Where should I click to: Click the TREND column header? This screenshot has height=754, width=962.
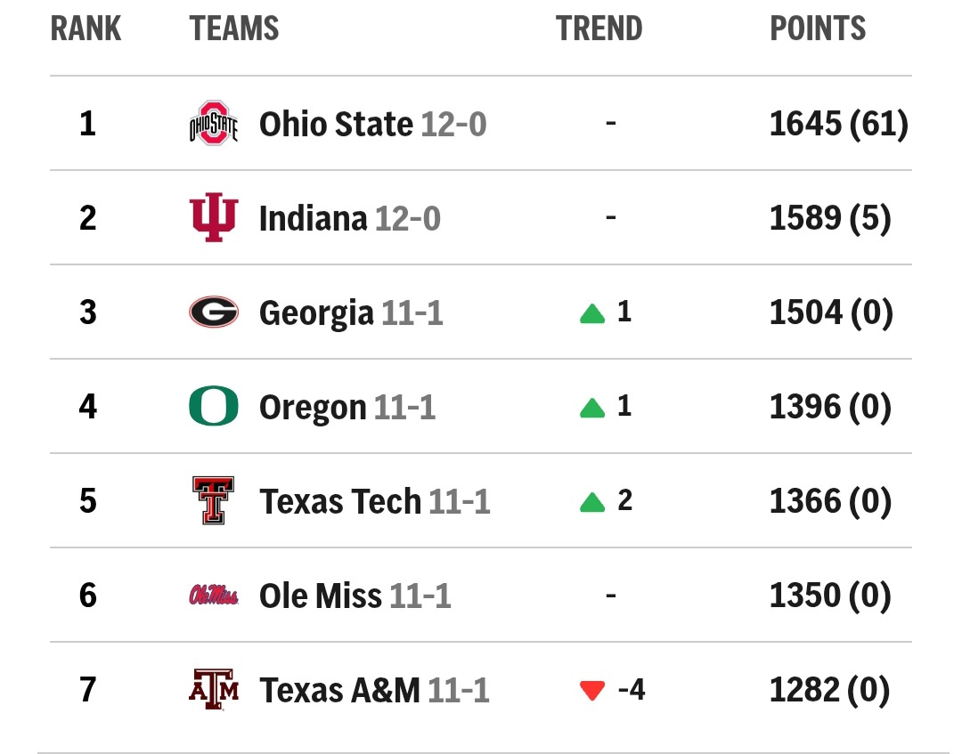coord(599,28)
